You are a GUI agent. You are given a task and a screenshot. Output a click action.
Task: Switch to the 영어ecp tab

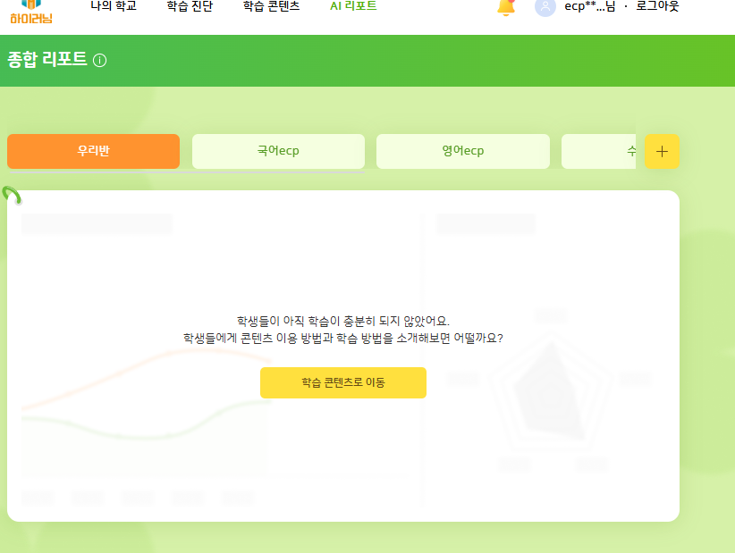tap(462, 151)
